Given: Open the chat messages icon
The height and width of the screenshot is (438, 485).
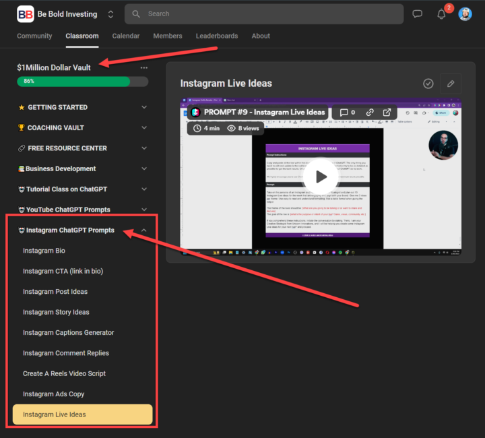Looking at the screenshot, I should coord(418,13).
